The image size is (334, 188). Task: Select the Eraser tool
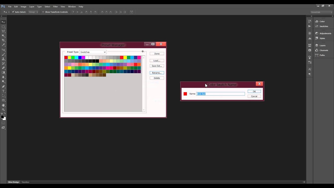(3, 68)
